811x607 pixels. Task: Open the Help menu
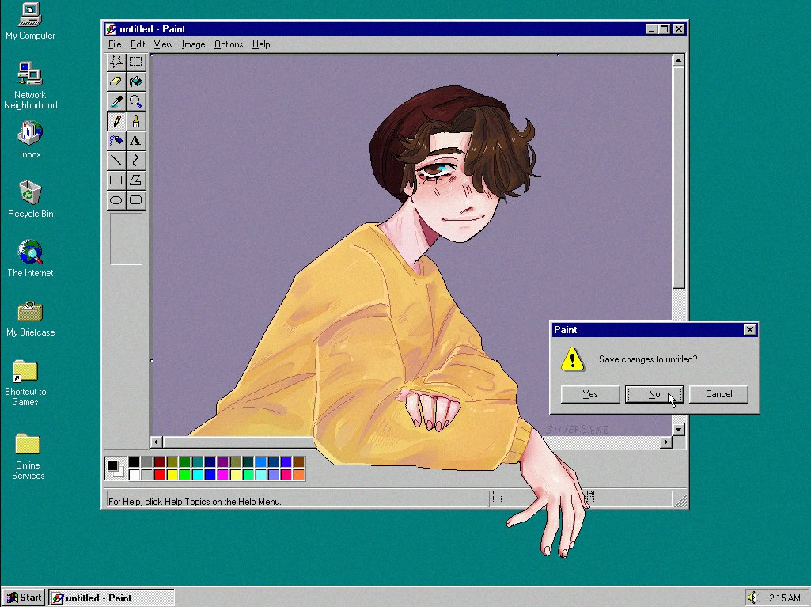(261, 44)
